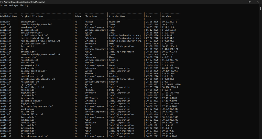Close the cmd.exe window
Image resolution: width=262 pixels, height=139 pixels.
click(257, 2)
